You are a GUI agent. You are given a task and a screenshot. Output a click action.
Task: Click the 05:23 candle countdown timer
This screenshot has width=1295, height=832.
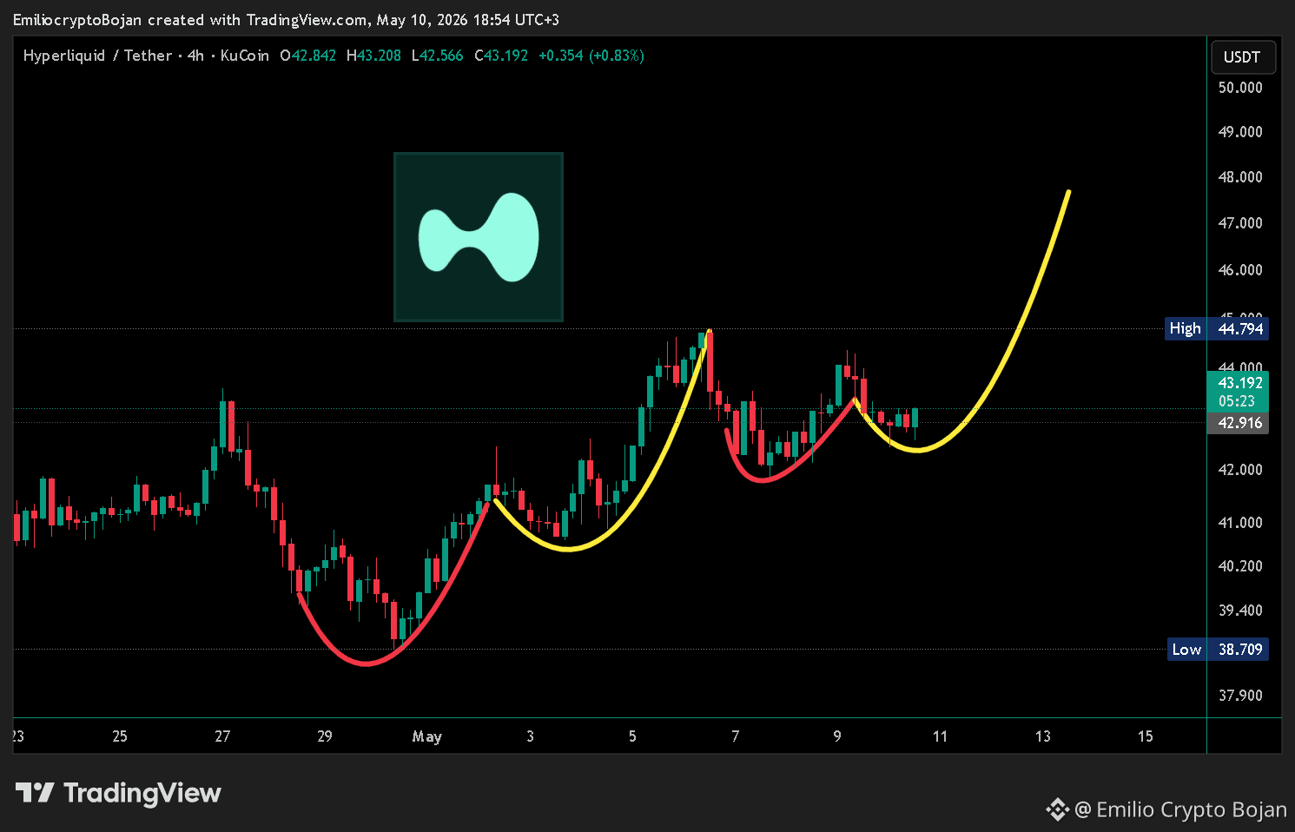pyautogui.click(x=1236, y=401)
